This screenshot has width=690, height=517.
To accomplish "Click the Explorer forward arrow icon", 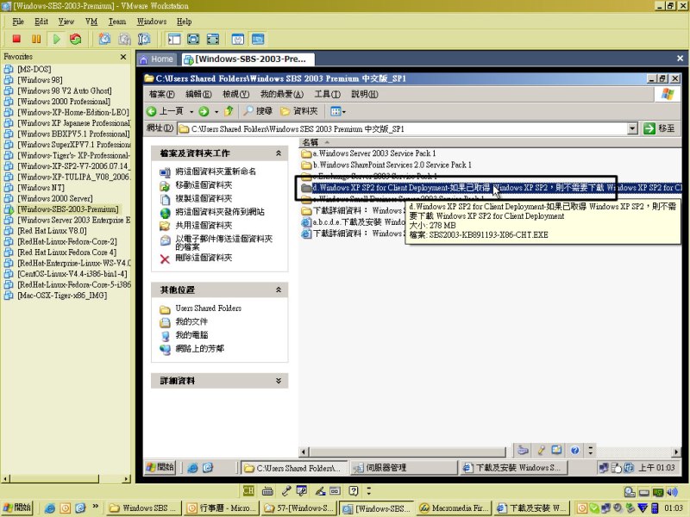I will pos(204,111).
